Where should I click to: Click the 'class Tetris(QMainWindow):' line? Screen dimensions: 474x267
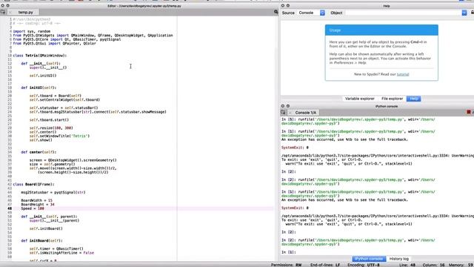(40, 56)
